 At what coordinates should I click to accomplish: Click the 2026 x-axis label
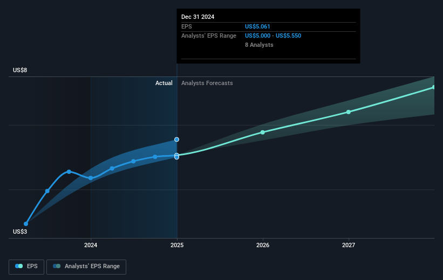click(263, 245)
